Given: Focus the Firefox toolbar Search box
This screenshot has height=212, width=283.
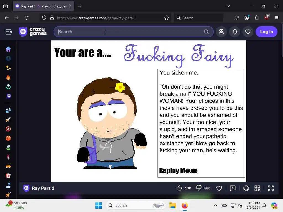Looking at the screenshot, I should (198, 18).
